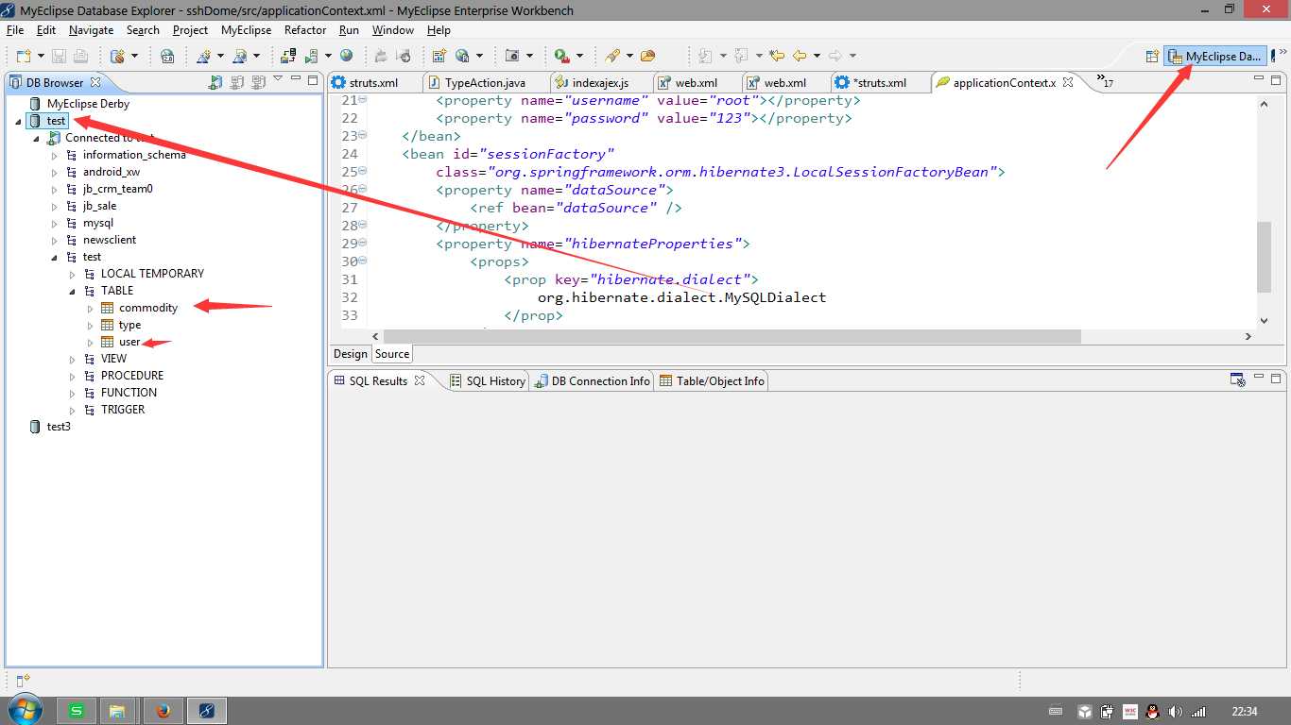1291x725 pixels.
Task: Maximize the DB Browser panel
Action: (313, 80)
